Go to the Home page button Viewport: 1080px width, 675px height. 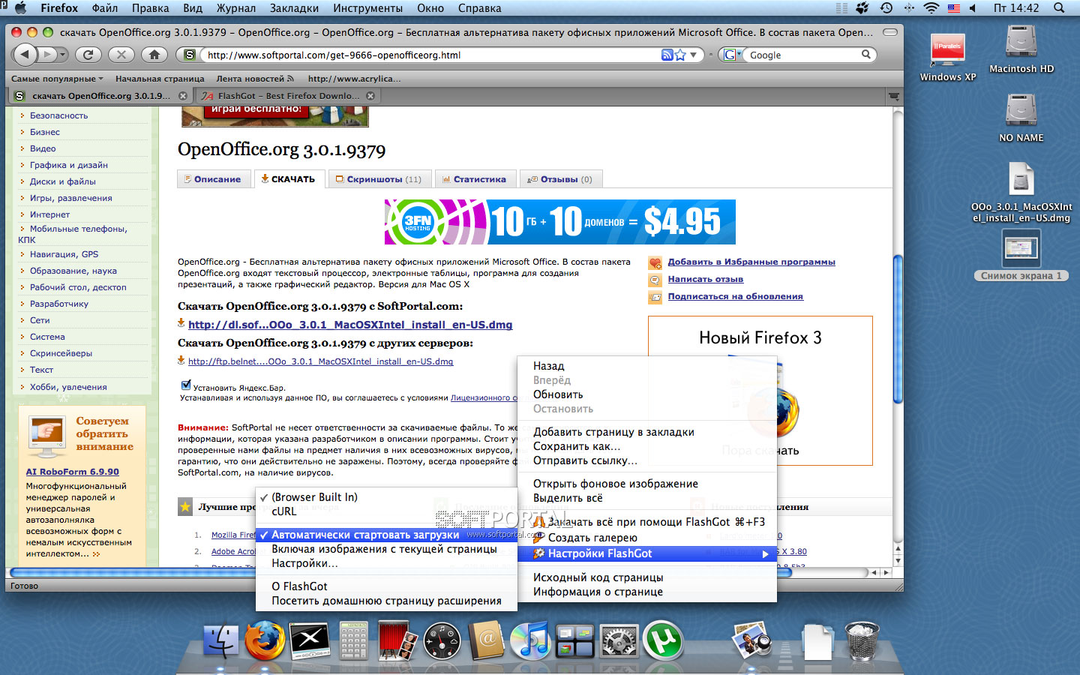[154, 54]
